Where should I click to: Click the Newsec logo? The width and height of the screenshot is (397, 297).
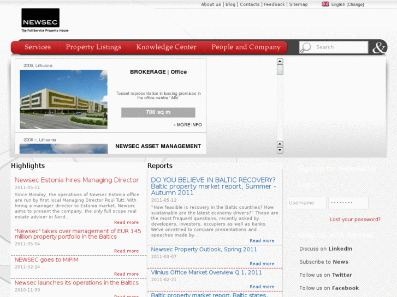(45, 20)
